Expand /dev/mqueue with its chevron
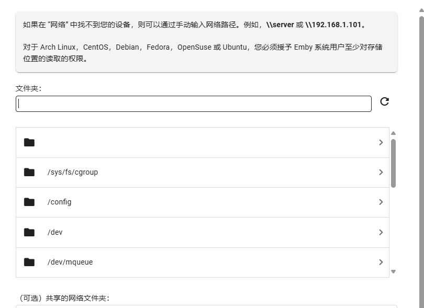424x308 pixels. [381, 262]
